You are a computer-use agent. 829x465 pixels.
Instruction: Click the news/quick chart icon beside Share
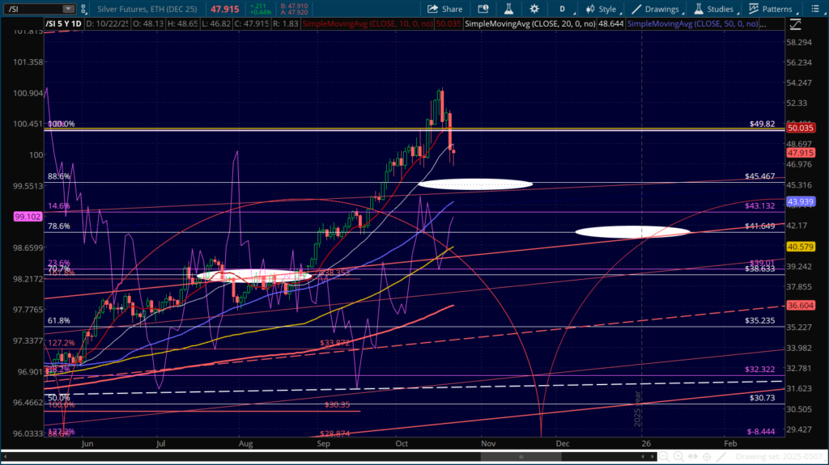point(483,9)
